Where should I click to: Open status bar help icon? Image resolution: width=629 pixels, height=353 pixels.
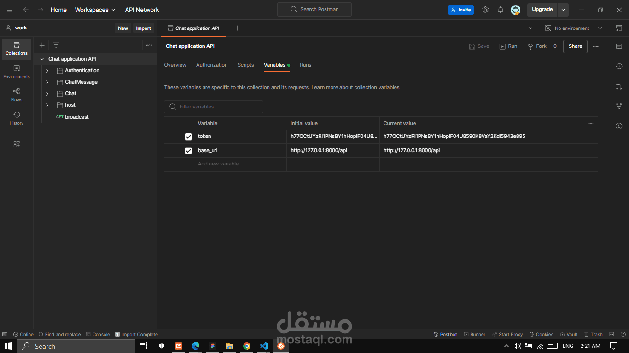[622, 334]
